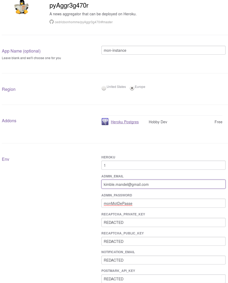Click the RECAPTCHA_PRIVATE_KEY field label
The height and width of the screenshot is (283, 228).
[x=123, y=214]
